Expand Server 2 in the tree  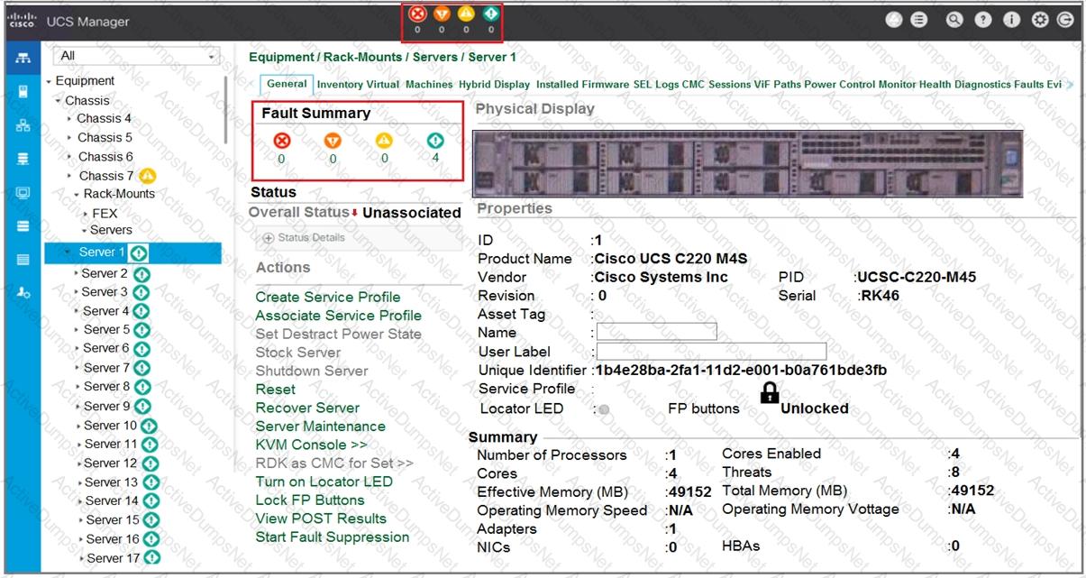point(77,273)
